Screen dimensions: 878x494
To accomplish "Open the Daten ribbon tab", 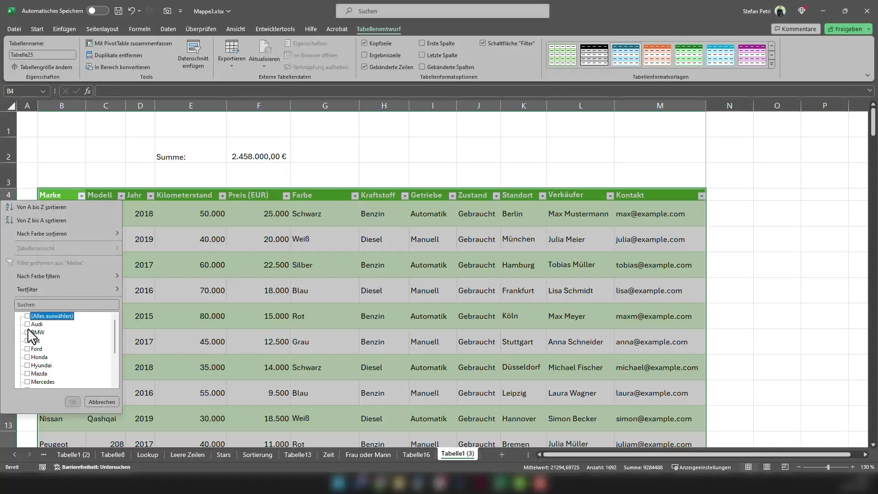I will (x=168, y=29).
